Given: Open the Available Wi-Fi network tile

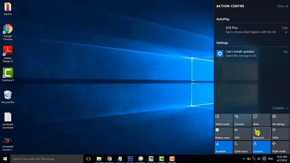Looking at the screenshot, I should pyautogui.click(x=223, y=147).
